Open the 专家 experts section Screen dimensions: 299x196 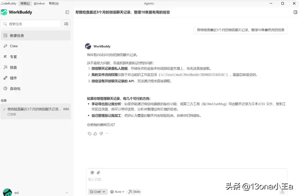coord(36,57)
